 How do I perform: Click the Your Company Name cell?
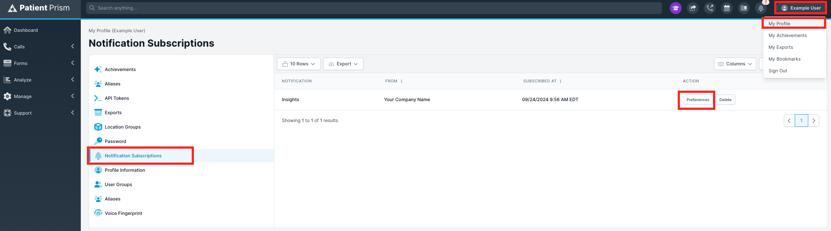pyautogui.click(x=407, y=100)
